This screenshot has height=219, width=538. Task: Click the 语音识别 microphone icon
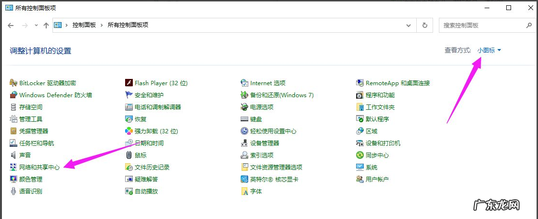[13, 191]
